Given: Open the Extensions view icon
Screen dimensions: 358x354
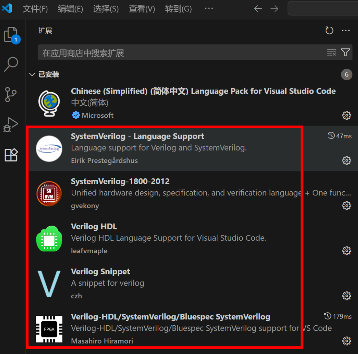Looking at the screenshot, I should tap(11, 155).
